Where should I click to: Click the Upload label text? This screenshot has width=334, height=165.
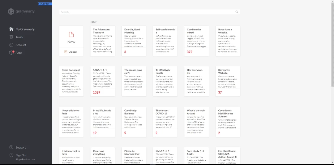73,52
